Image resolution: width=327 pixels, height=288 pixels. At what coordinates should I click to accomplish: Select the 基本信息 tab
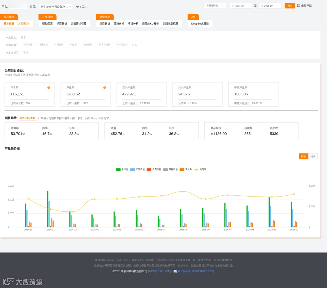pyautogui.click(x=9, y=24)
